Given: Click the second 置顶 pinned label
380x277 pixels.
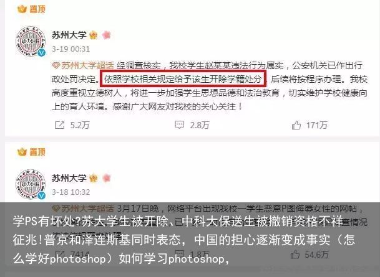Looking at the screenshot, I should 31,152.
